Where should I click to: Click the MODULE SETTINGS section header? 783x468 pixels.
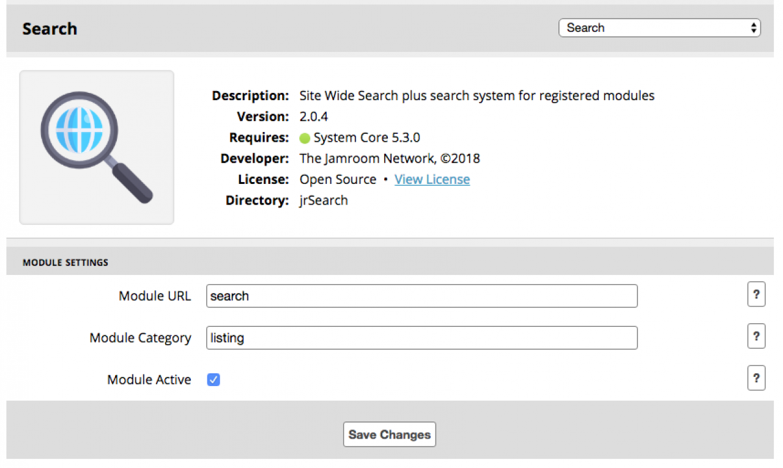point(65,263)
